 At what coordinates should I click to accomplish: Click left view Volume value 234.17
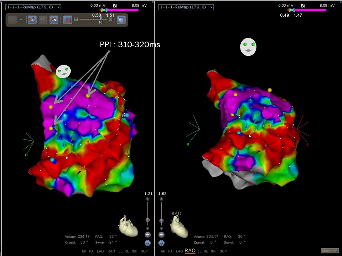[x=83, y=236]
